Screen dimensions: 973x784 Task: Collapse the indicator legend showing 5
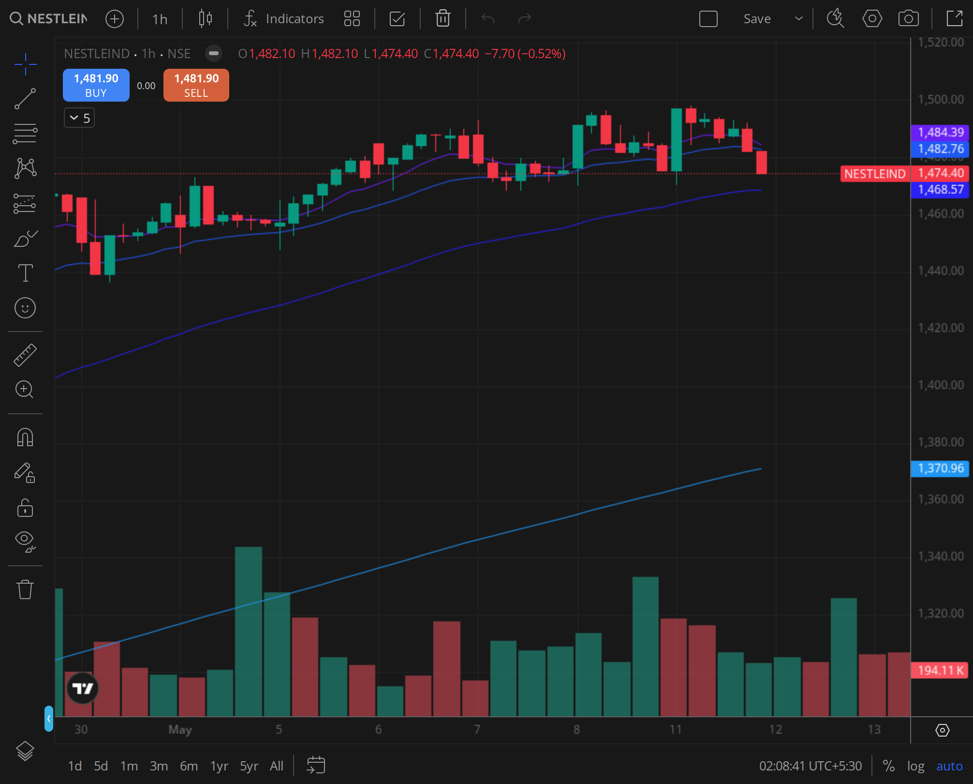pyautogui.click(x=79, y=118)
